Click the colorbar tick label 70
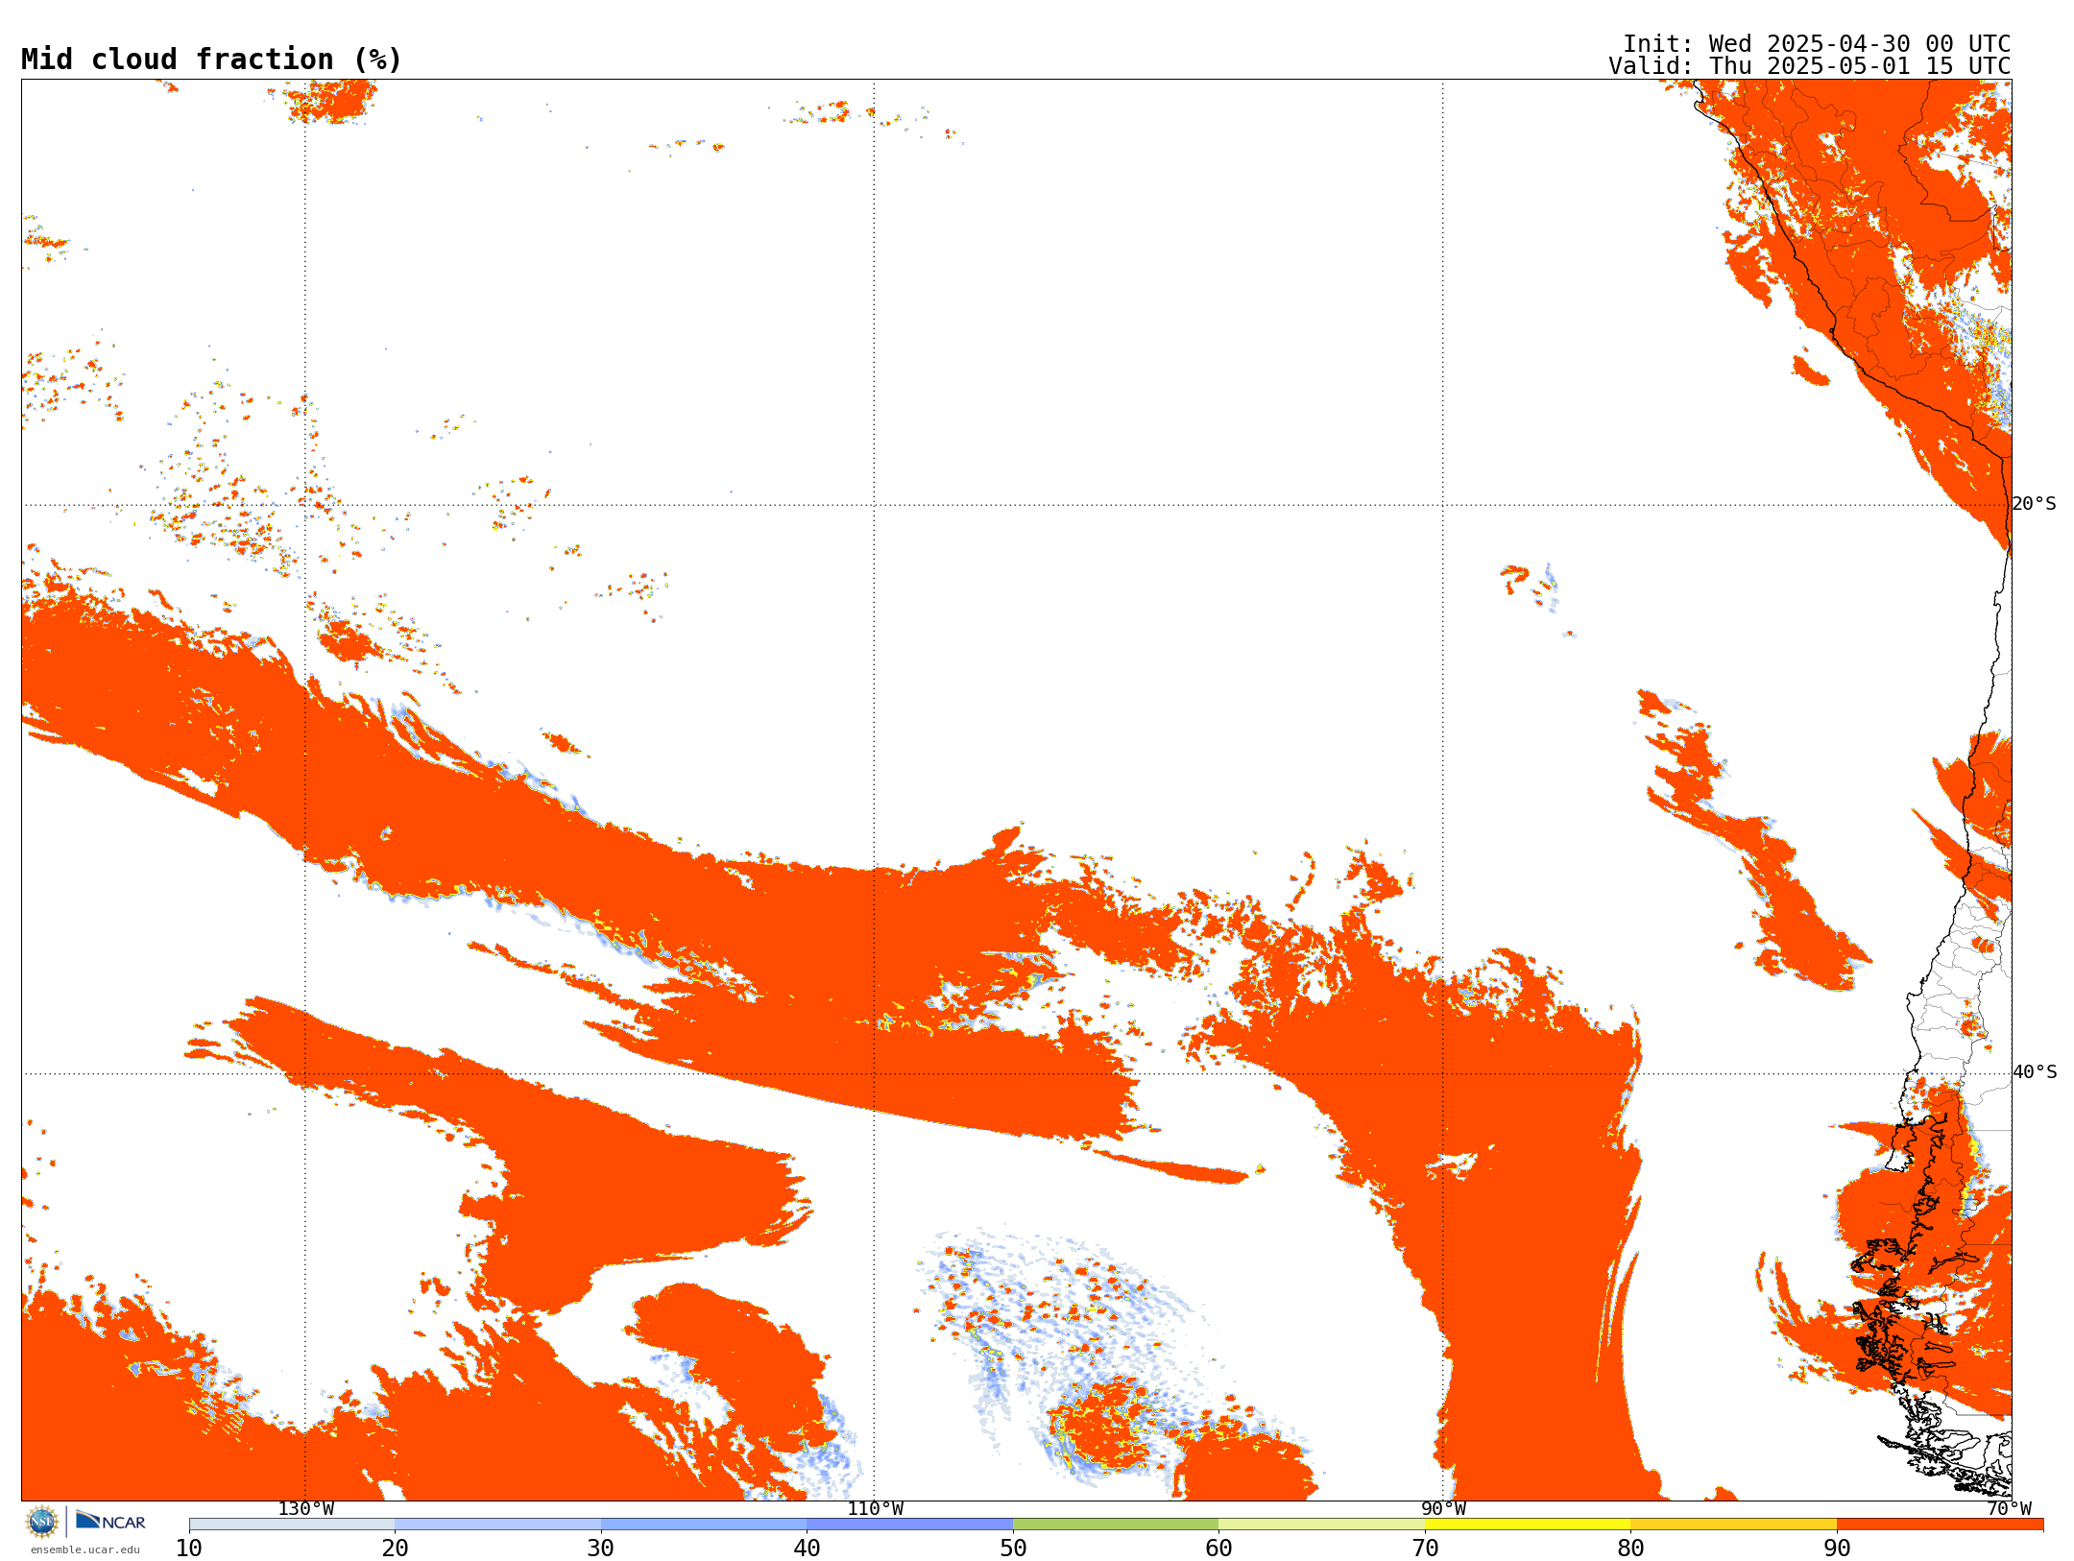Viewport: 2074px width, 1561px height. [1425, 1549]
